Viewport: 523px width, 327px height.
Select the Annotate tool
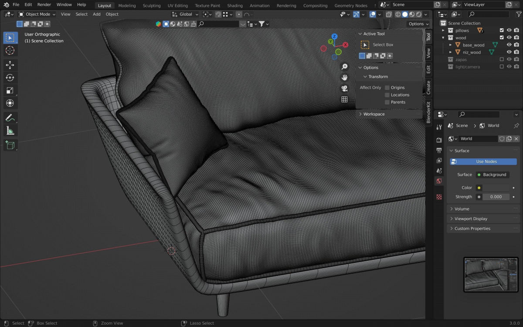point(10,118)
